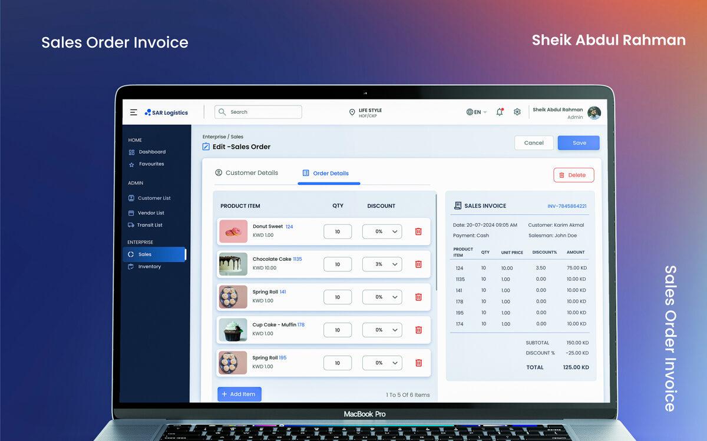This screenshot has height=441, width=707.
Task: Click the Add Item button
Action: (x=239, y=394)
